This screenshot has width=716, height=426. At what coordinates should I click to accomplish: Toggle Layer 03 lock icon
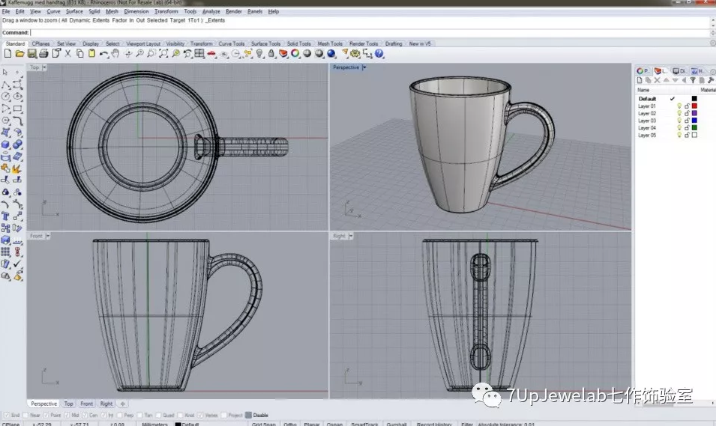687,121
